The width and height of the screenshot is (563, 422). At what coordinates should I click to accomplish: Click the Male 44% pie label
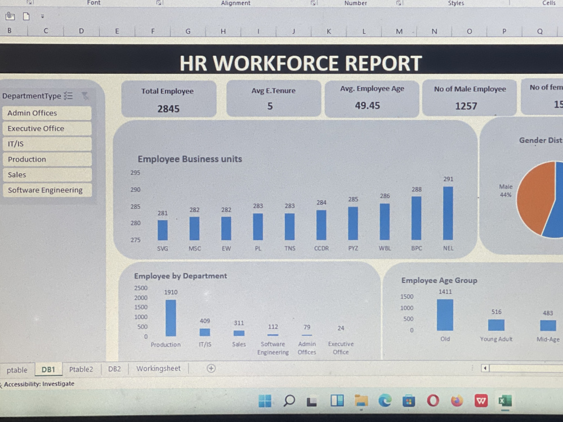click(506, 191)
